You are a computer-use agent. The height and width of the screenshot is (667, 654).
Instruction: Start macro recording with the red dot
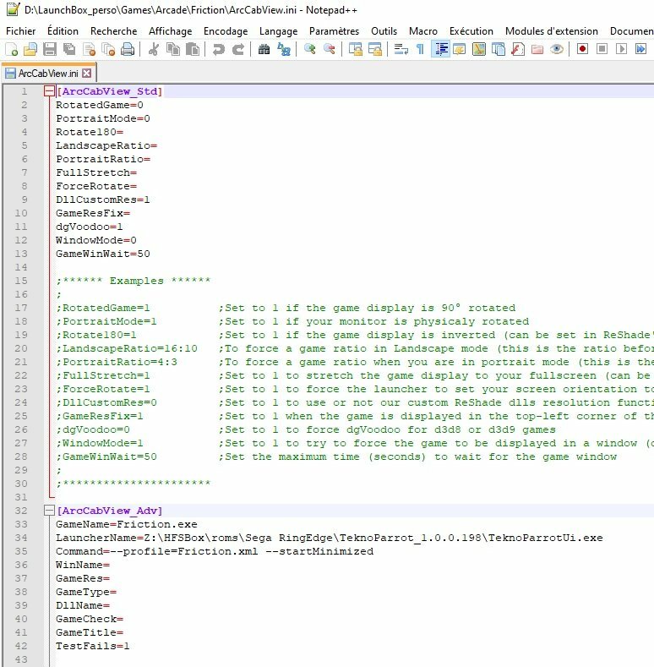(582, 50)
